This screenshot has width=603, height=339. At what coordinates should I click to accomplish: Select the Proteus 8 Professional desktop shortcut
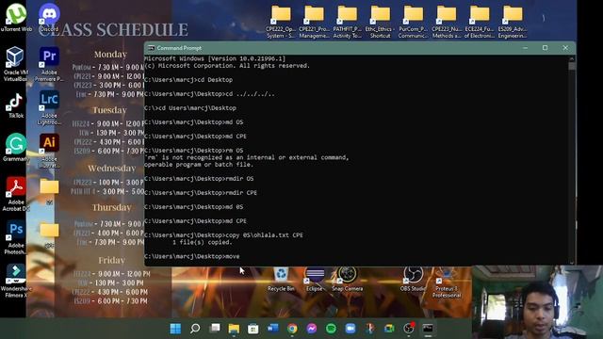446,282
